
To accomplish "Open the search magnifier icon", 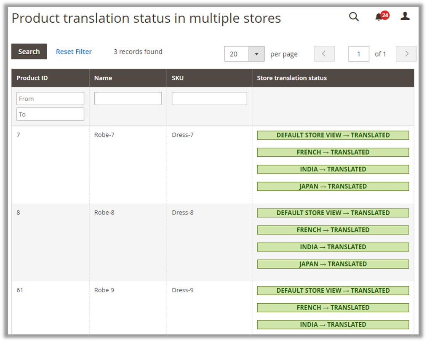I will (354, 17).
